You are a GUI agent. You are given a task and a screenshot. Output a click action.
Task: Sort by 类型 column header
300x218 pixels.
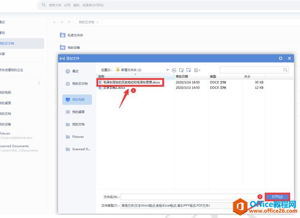pyautogui.click(x=226, y=76)
